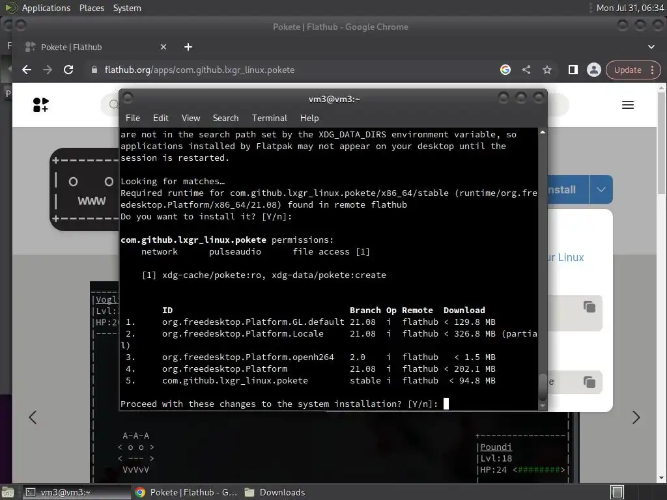The height and width of the screenshot is (500, 667).
Task: Toggle Chrome side panel
Action: tap(573, 70)
